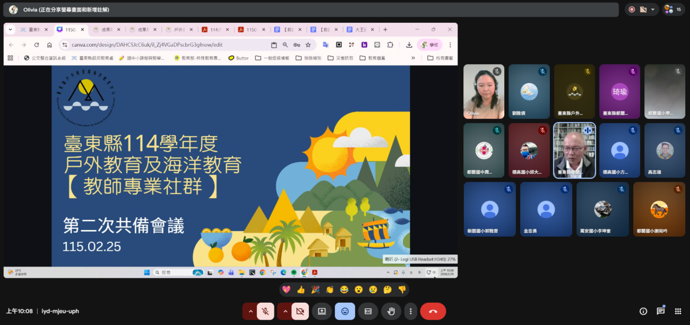
Task: Select Olivia's video tile
Action: pyautogui.click(x=484, y=92)
